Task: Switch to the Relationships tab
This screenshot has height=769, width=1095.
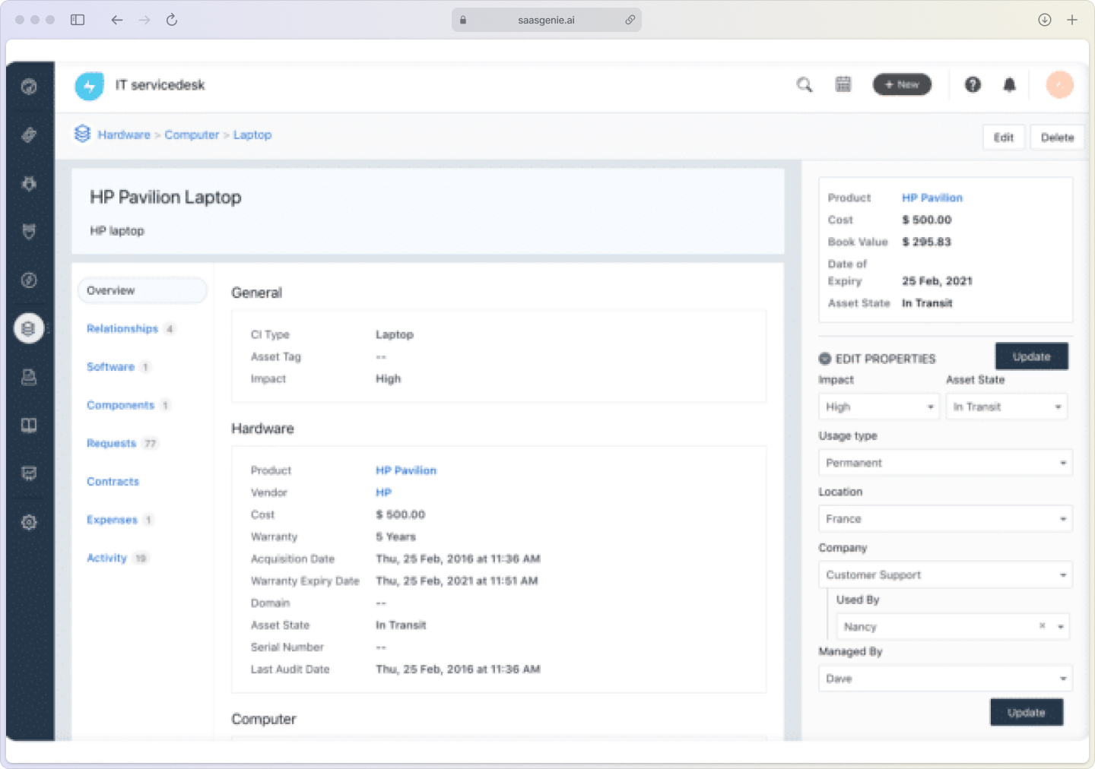Action: point(122,328)
